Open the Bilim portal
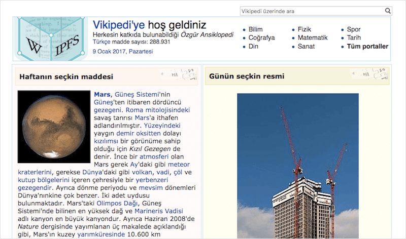This screenshot has width=406, height=239. click(x=256, y=29)
